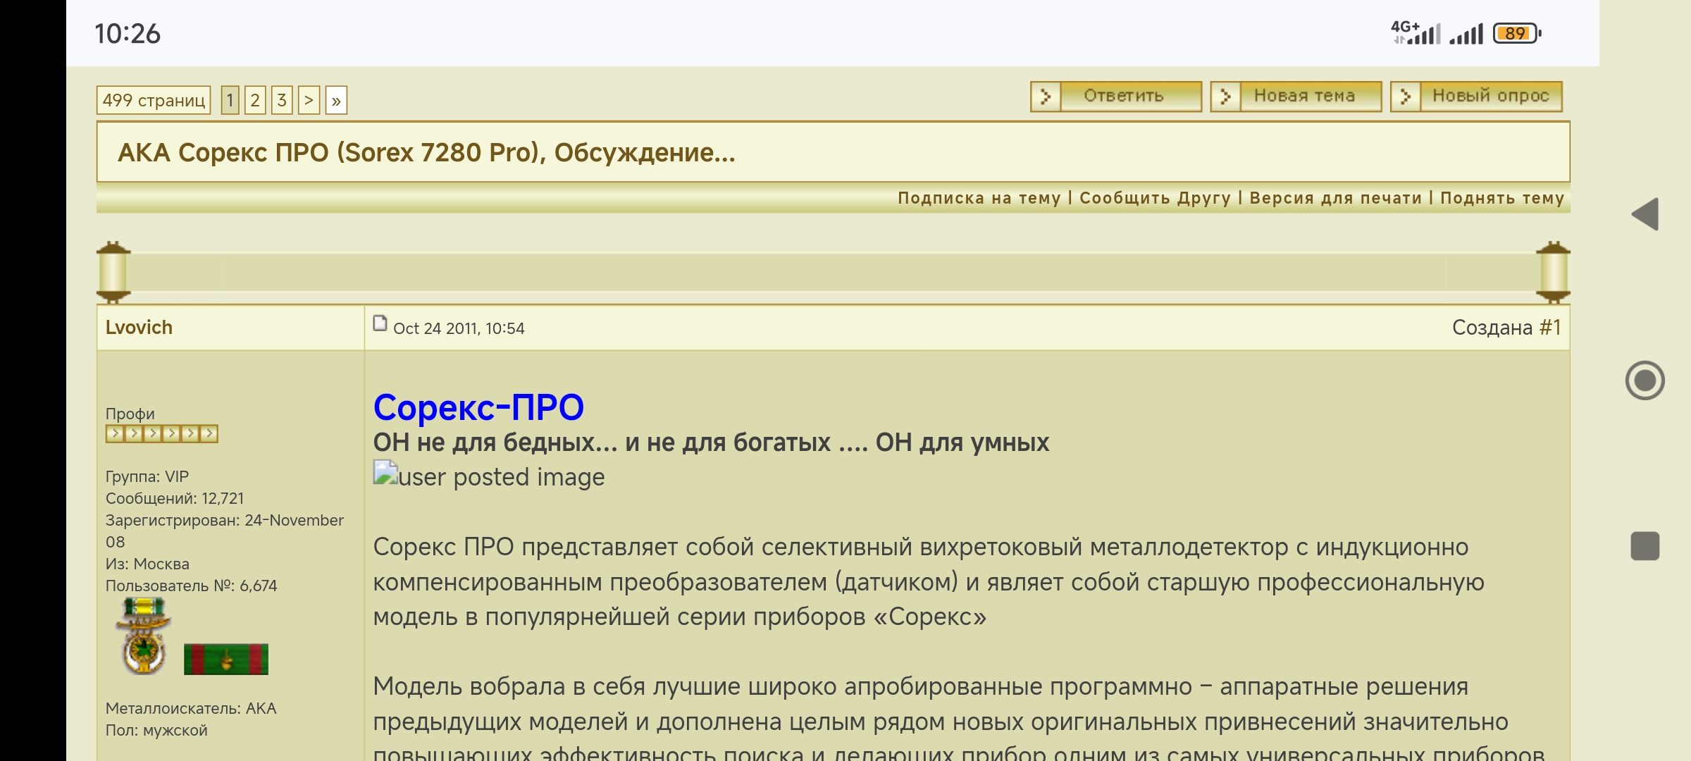Tap the Android recent apps square
The width and height of the screenshot is (1691, 761).
[1645, 546]
